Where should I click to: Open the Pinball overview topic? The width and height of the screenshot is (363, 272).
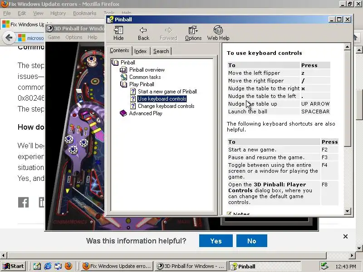tap(147, 70)
